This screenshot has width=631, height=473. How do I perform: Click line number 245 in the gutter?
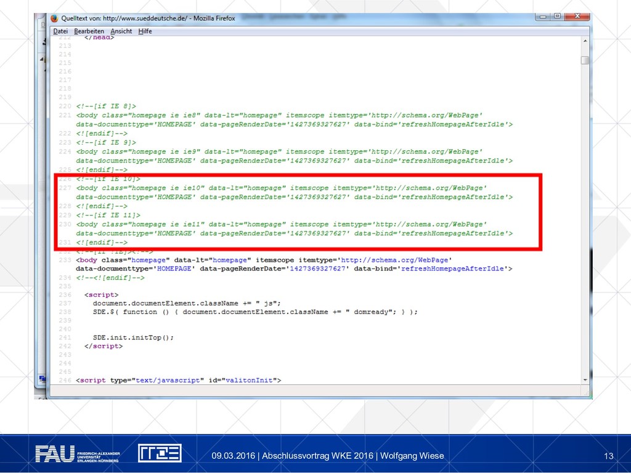[65, 371]
